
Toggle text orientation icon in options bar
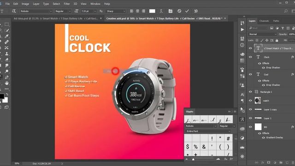point(14,11)
